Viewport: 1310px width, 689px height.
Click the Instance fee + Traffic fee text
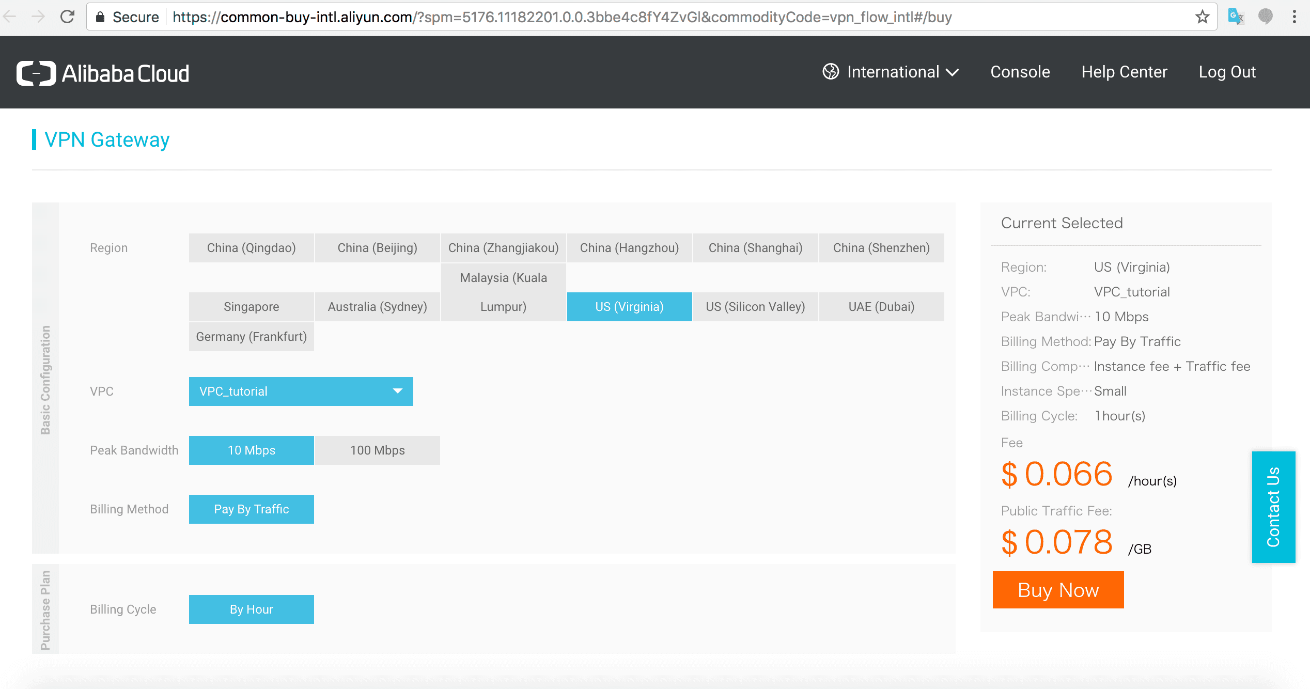tap(1172, 366)
